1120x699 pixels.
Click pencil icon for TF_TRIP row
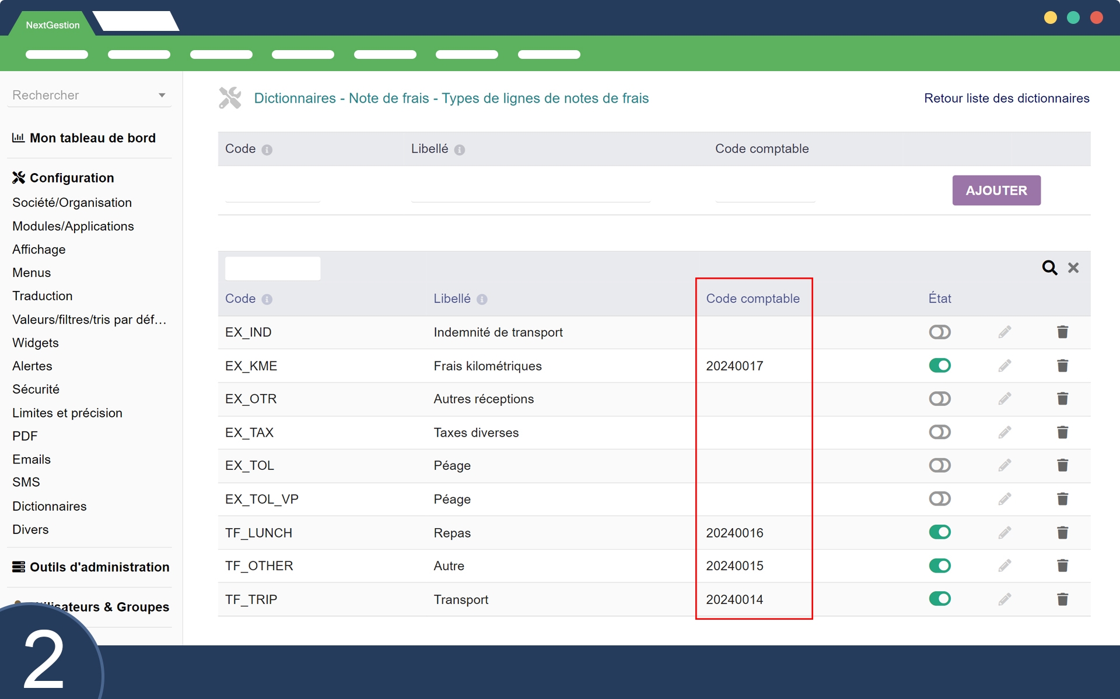tap(1004, 599)
